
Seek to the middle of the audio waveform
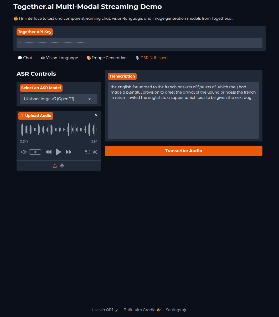click(x=58, y=129)
